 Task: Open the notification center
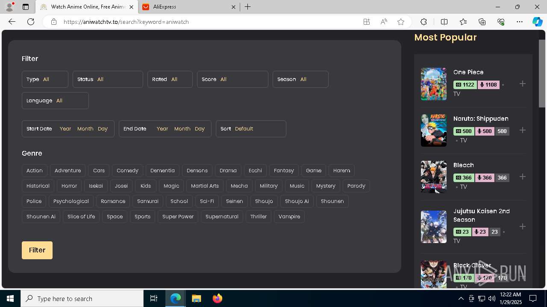[533, 298]
